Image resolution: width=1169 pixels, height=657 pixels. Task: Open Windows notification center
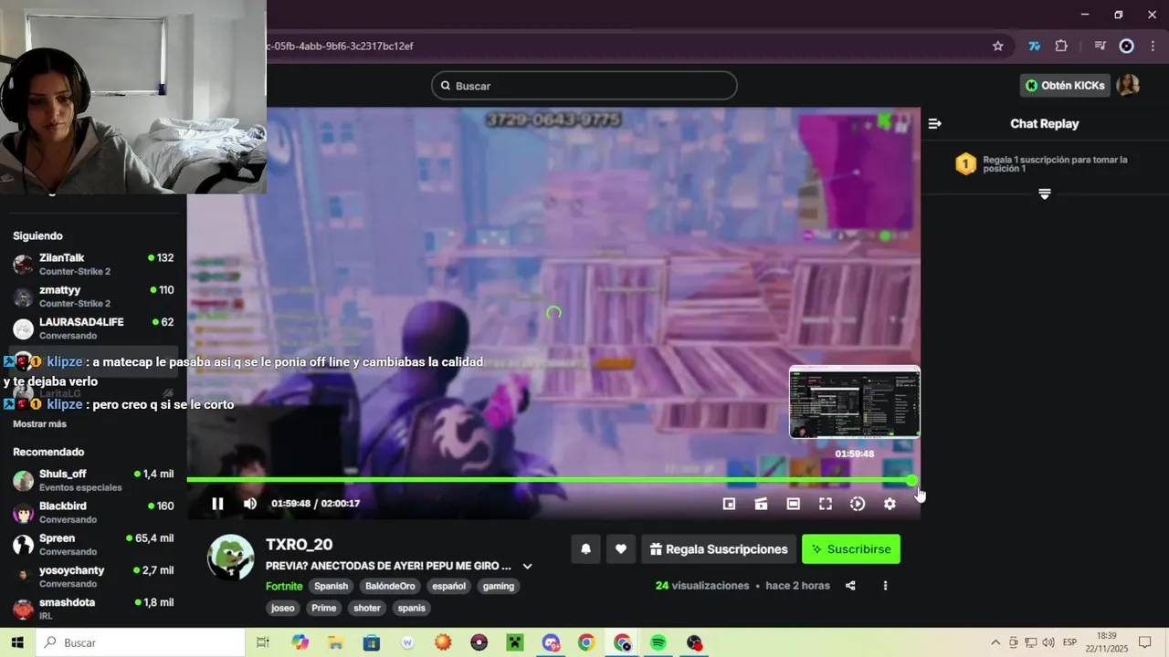tap(1144, 642)
